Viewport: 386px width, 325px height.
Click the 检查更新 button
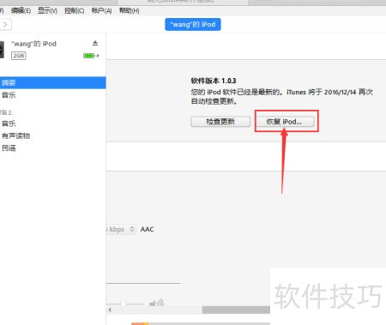220,122
